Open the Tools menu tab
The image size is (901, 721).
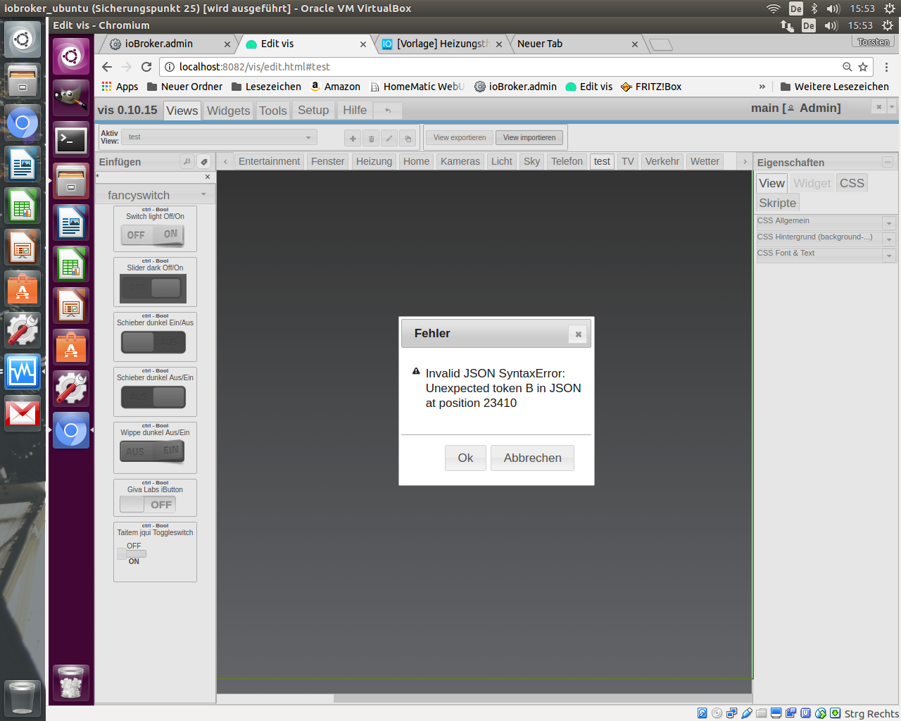click(273, 111)
